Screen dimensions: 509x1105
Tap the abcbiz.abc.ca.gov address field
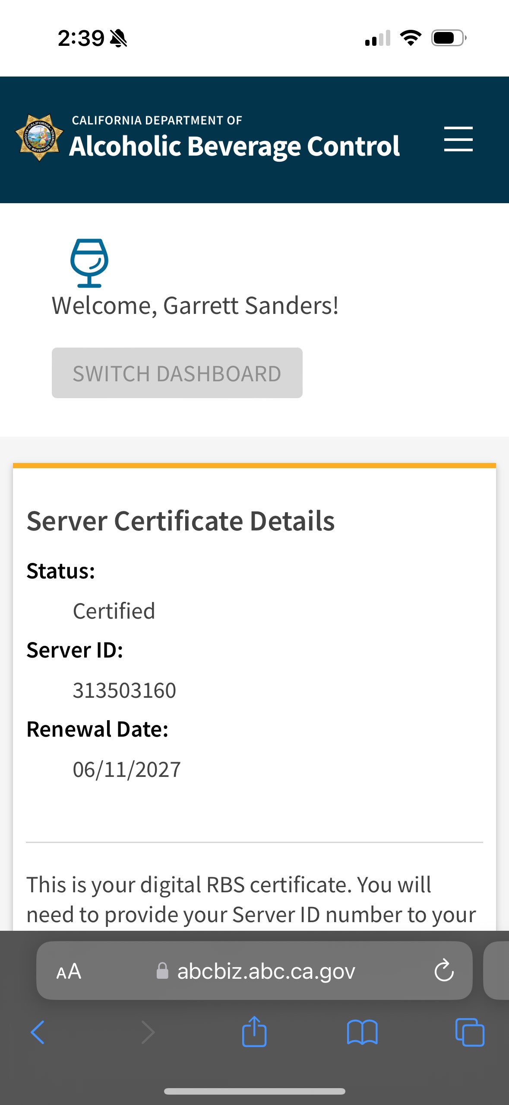[x=266, y=971]
